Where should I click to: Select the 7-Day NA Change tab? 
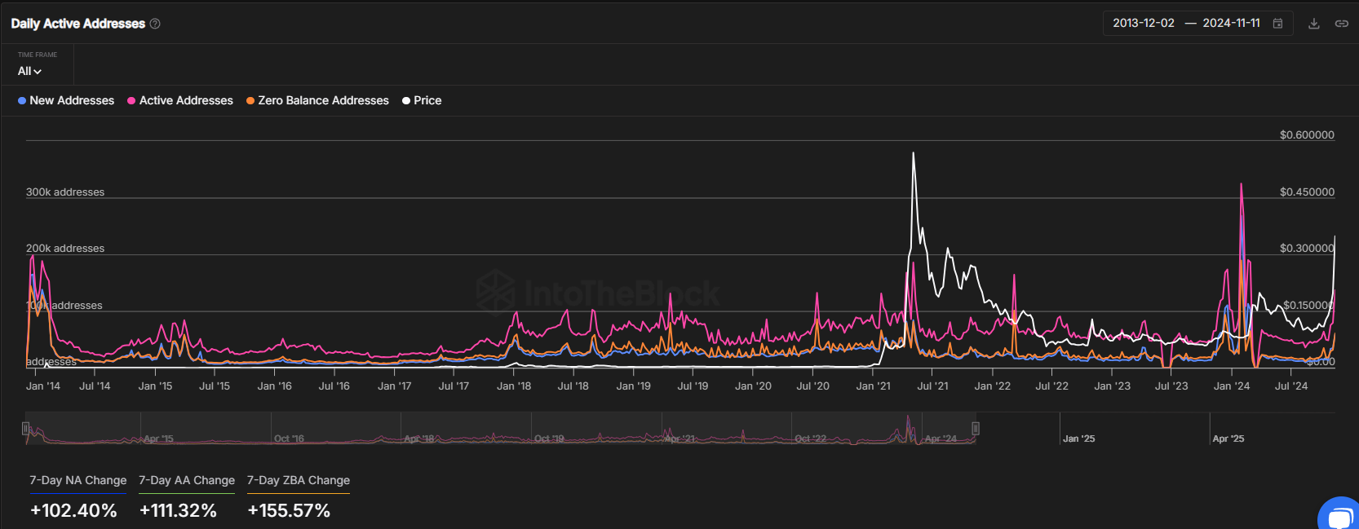coord(78,481)
